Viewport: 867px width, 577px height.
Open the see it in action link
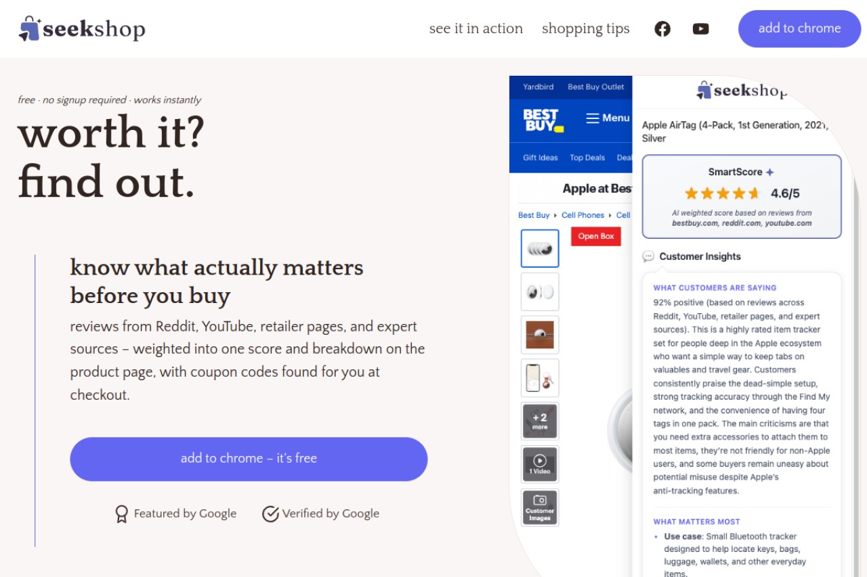coord(476,28)
